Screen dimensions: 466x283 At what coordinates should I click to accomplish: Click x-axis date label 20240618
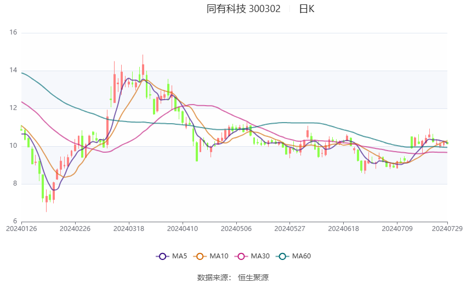(344, 229)
